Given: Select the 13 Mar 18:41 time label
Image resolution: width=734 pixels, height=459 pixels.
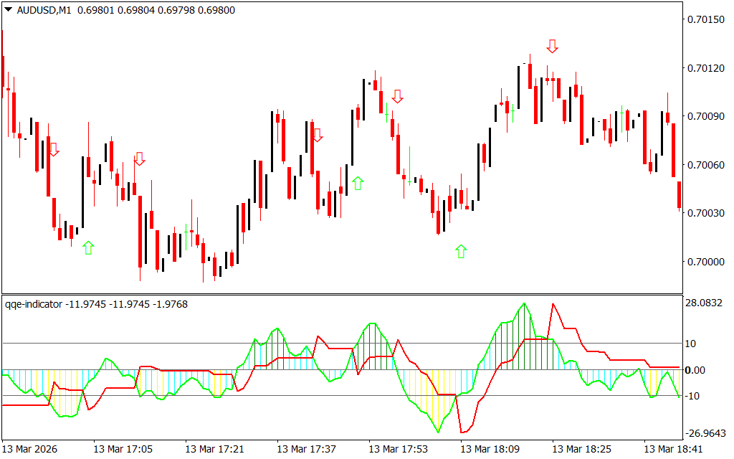Looking at the screenshot, I should tap(673, 449).
